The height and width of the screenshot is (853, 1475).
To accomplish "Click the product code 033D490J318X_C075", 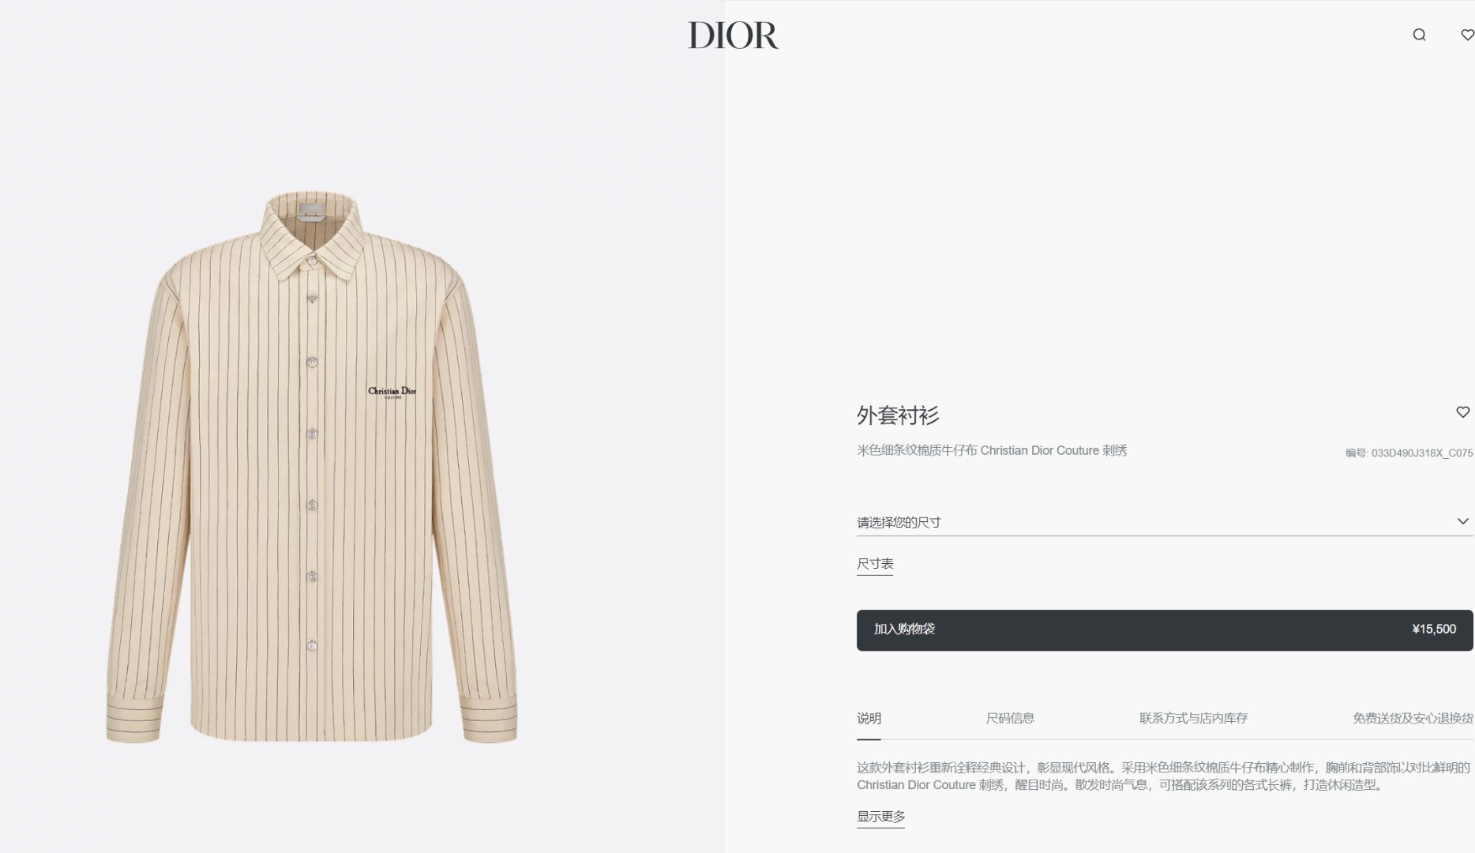I will [1421, 453].
